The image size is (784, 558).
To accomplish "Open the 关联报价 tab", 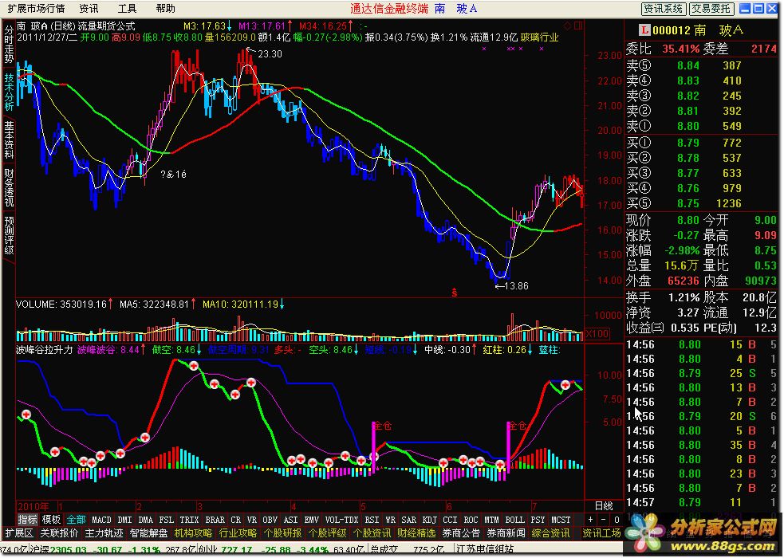I will 59,533.
